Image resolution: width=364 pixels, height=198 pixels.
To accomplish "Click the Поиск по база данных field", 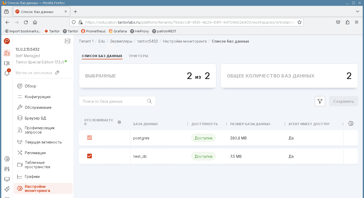I will point(113,101).
